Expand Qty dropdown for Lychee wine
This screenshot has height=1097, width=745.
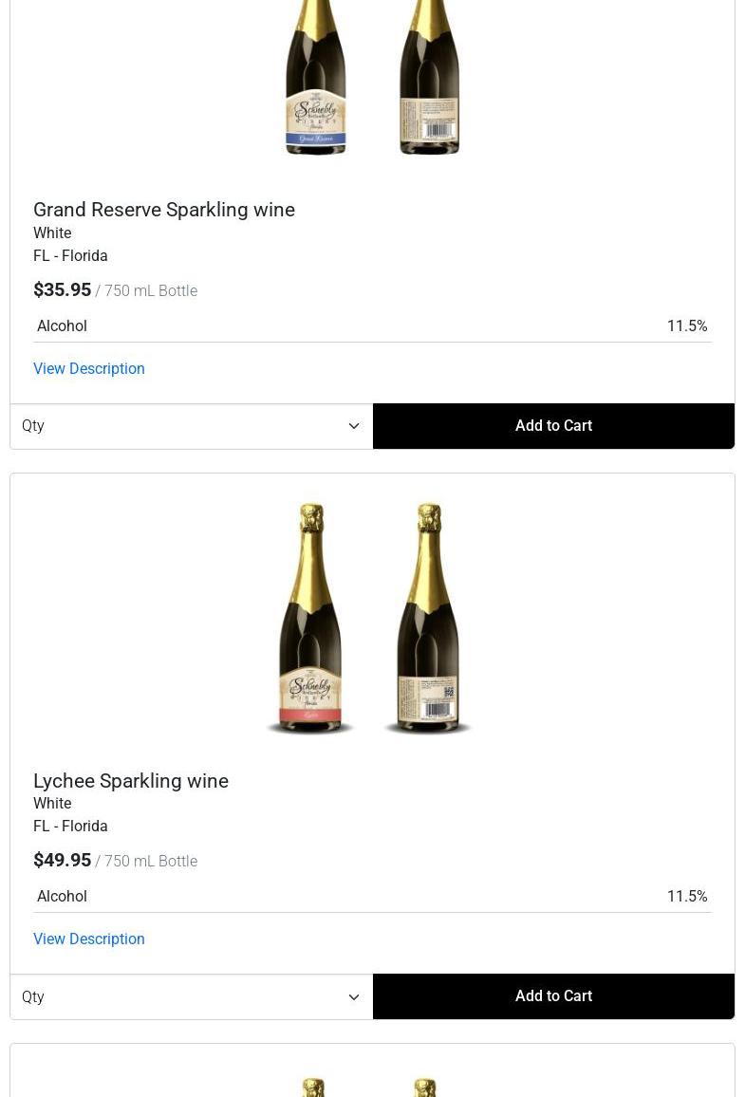tap(191, 996)
